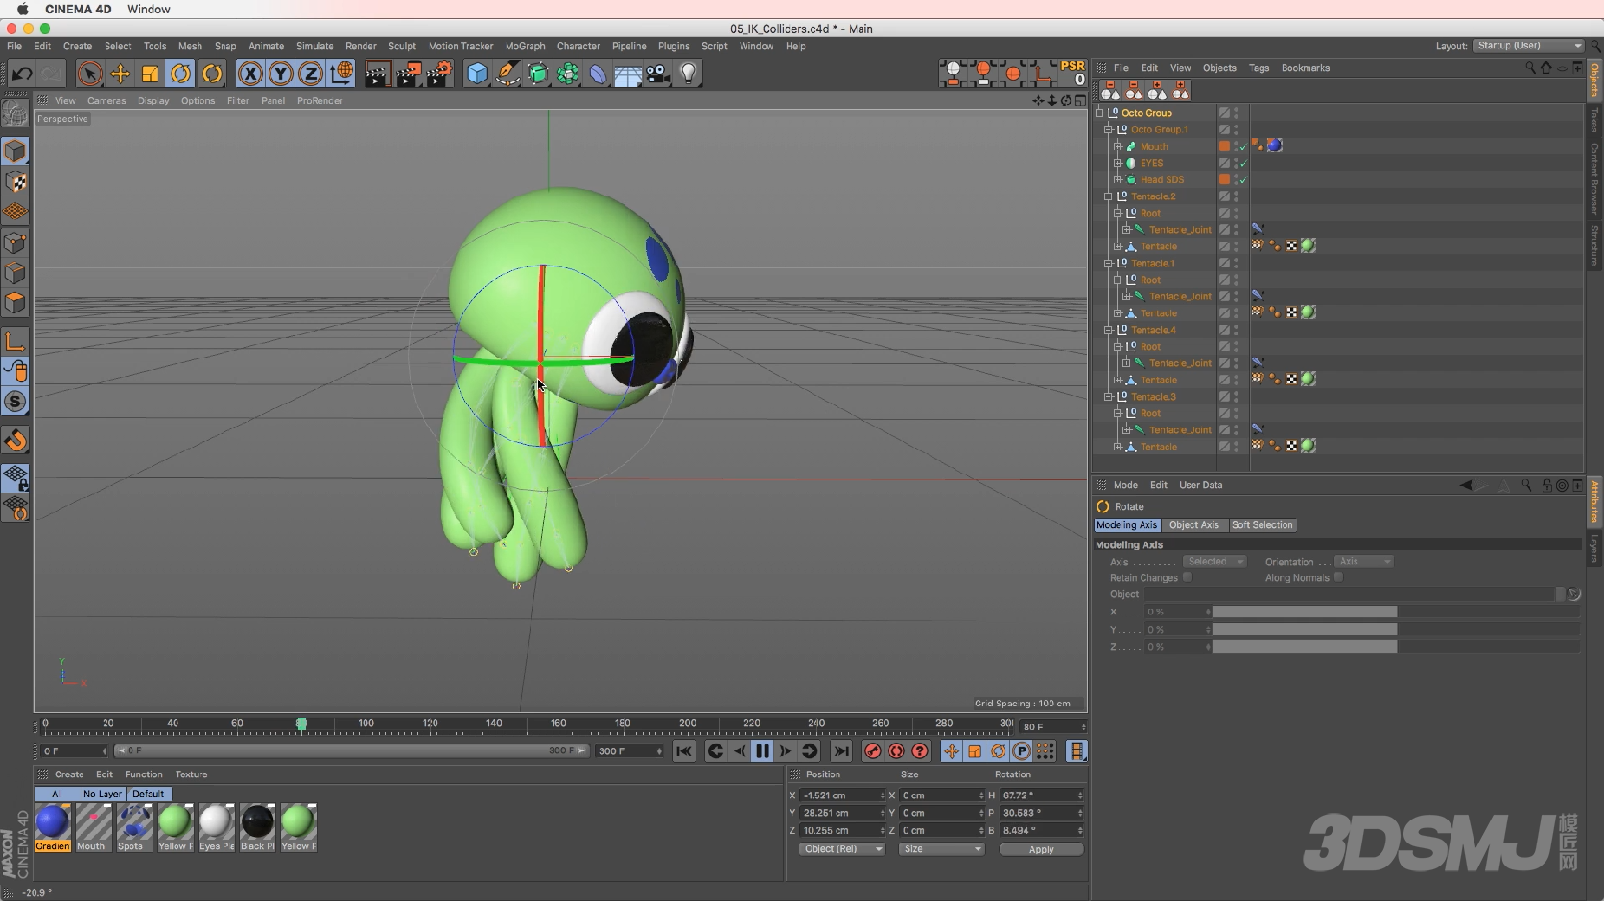Switch to Polygons mode
The height and width of the screenshot is (901, 1604).
[x=15, y=304]
